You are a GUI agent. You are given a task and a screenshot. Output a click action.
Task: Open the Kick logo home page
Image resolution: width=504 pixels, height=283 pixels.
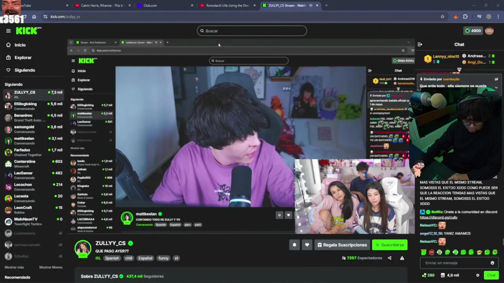[28, 31]
